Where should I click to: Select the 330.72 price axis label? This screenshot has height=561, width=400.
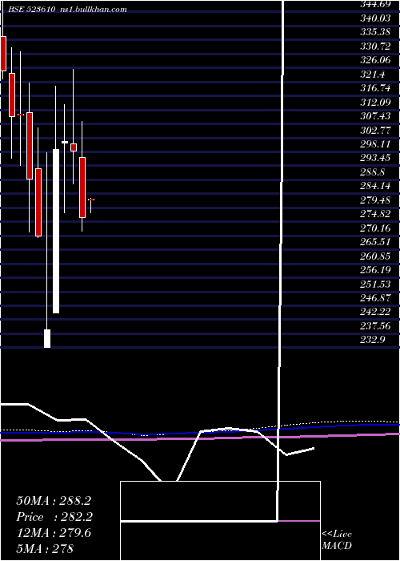pos(375,46)
